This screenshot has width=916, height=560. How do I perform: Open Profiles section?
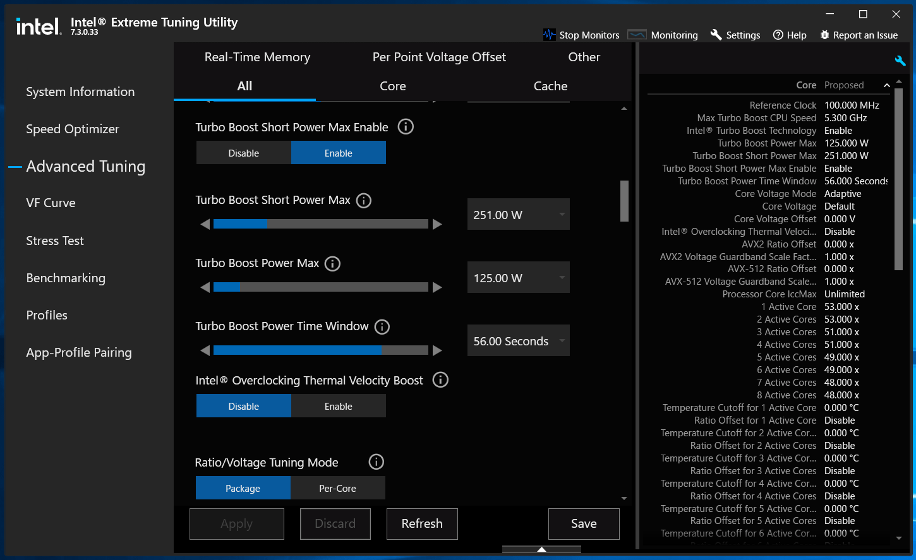pos(47,315)
